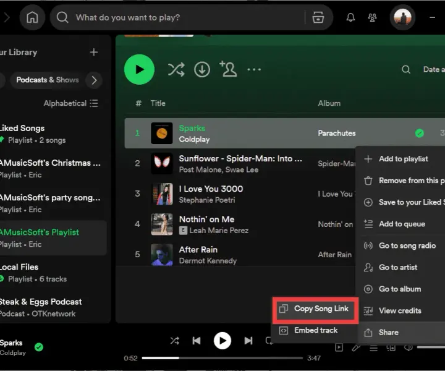Select the After Rain track title
This screenshot has width=445, height=371.
point(198,250)
